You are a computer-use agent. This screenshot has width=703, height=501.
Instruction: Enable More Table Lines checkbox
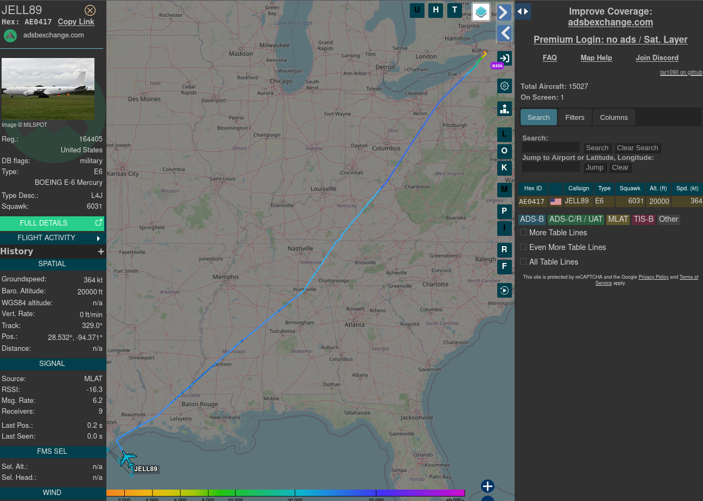coord(523,232)
